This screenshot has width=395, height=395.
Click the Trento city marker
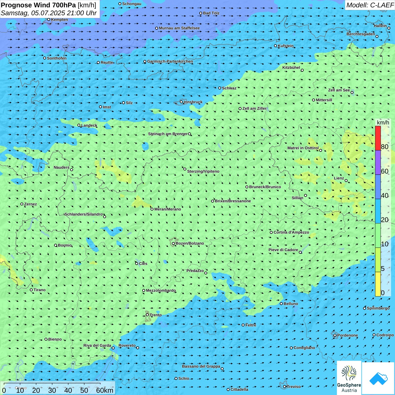tap(147, 315)
